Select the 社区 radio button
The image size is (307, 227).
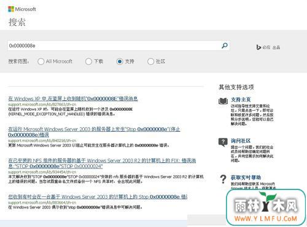click(150, 62)
